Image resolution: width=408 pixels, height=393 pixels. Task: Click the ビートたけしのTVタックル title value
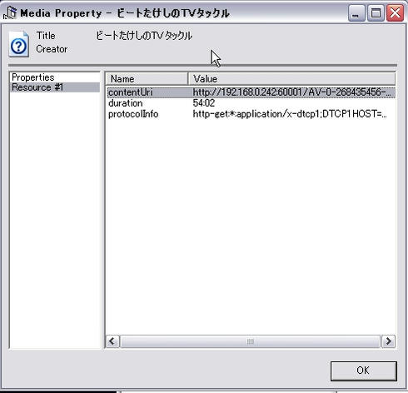[x=144, y=36]
